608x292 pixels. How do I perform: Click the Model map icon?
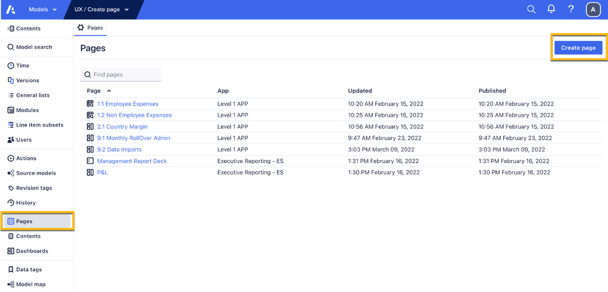[x=11, y=284]
